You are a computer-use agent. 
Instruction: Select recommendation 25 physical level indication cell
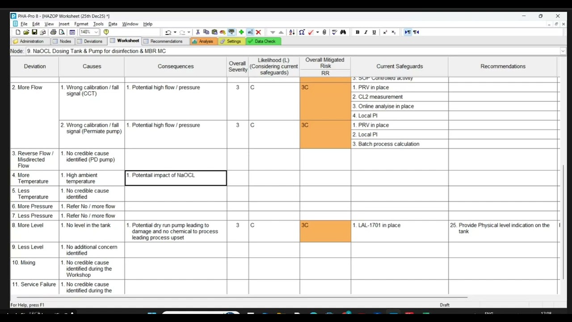[504, 231]
